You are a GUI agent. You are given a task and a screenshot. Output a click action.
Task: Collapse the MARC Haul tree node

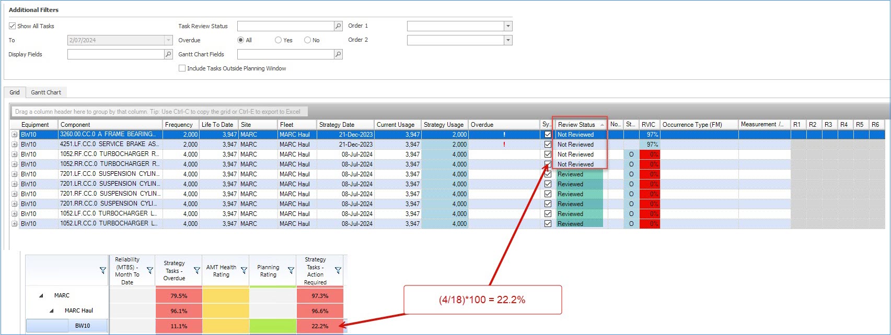pyautogui.click(x=52, y=311)
